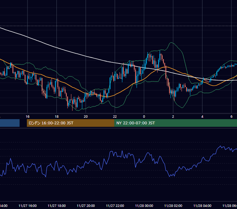This screenshot has height=209, width=237.
Task: Click the 11/27 18:00 date label
Action: [x=57, y=206]
